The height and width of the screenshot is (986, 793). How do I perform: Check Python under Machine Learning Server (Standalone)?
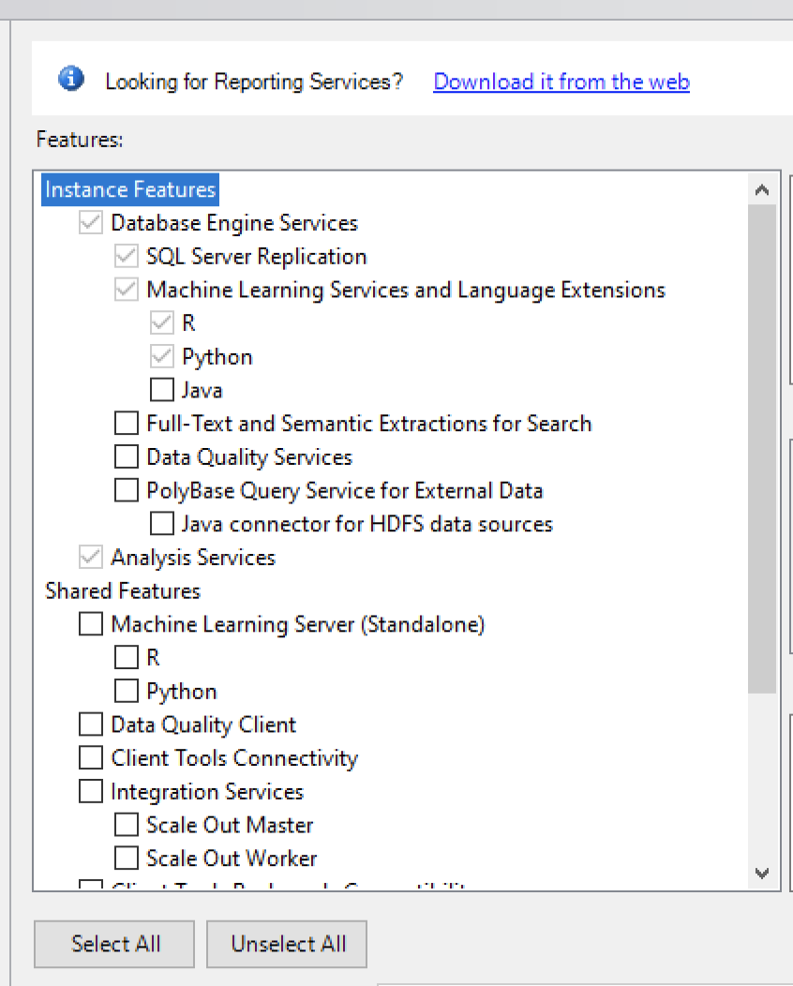coord(127,691)
